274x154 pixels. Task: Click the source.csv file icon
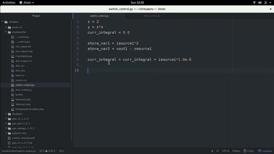point(12,80)
